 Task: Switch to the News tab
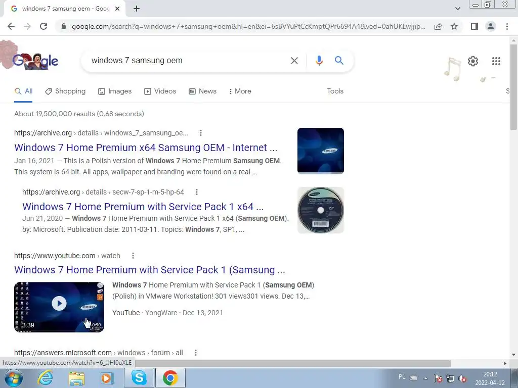[x=202, y=91]
